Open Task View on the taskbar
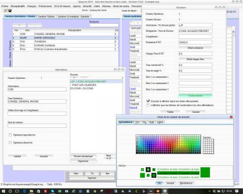Screen dimensions: 243x194 (17, 191)
